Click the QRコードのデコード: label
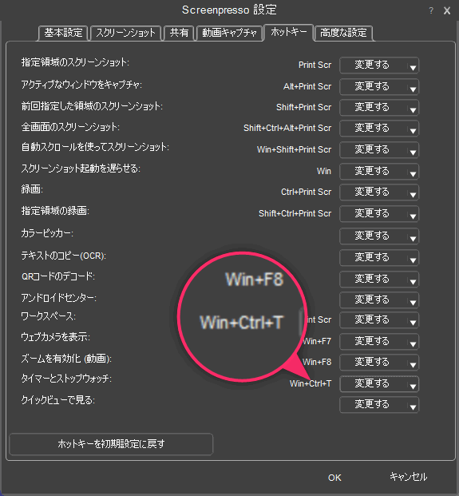This screenshot has width=459, height=496. (58, 276)
